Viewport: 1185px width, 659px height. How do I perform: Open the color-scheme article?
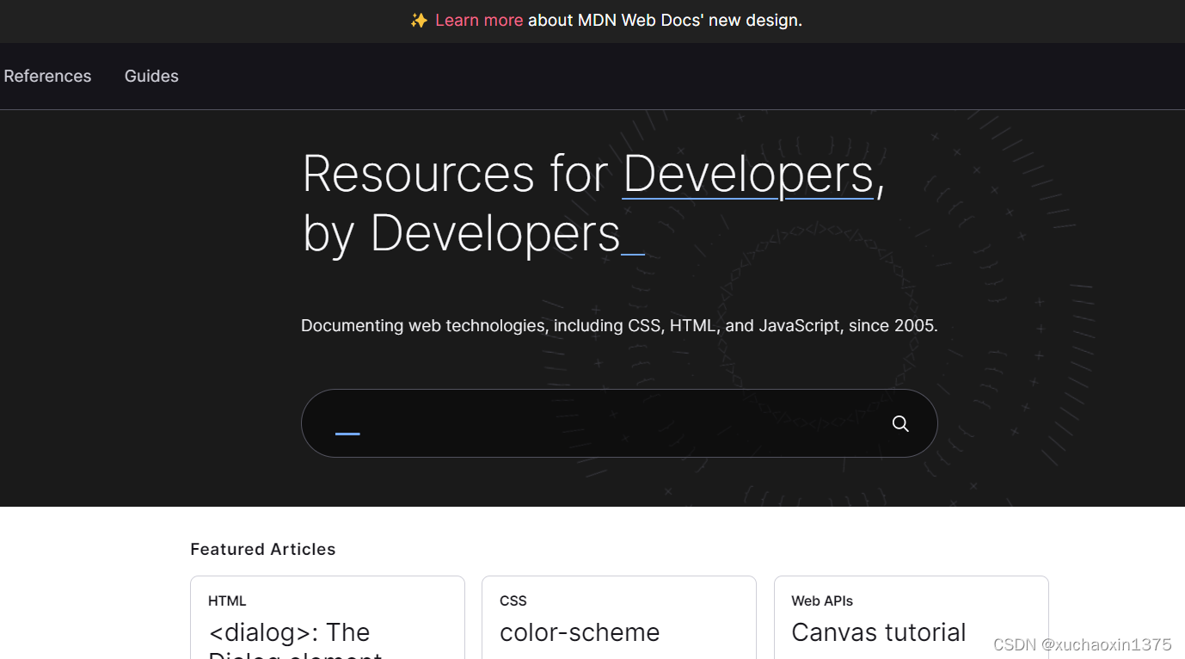click(580, 632)
